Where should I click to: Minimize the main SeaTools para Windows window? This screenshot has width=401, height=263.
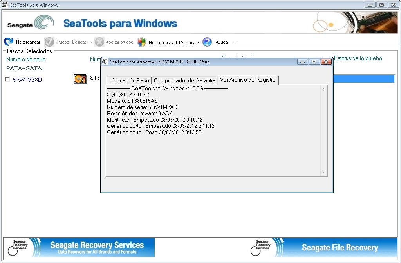370,5
